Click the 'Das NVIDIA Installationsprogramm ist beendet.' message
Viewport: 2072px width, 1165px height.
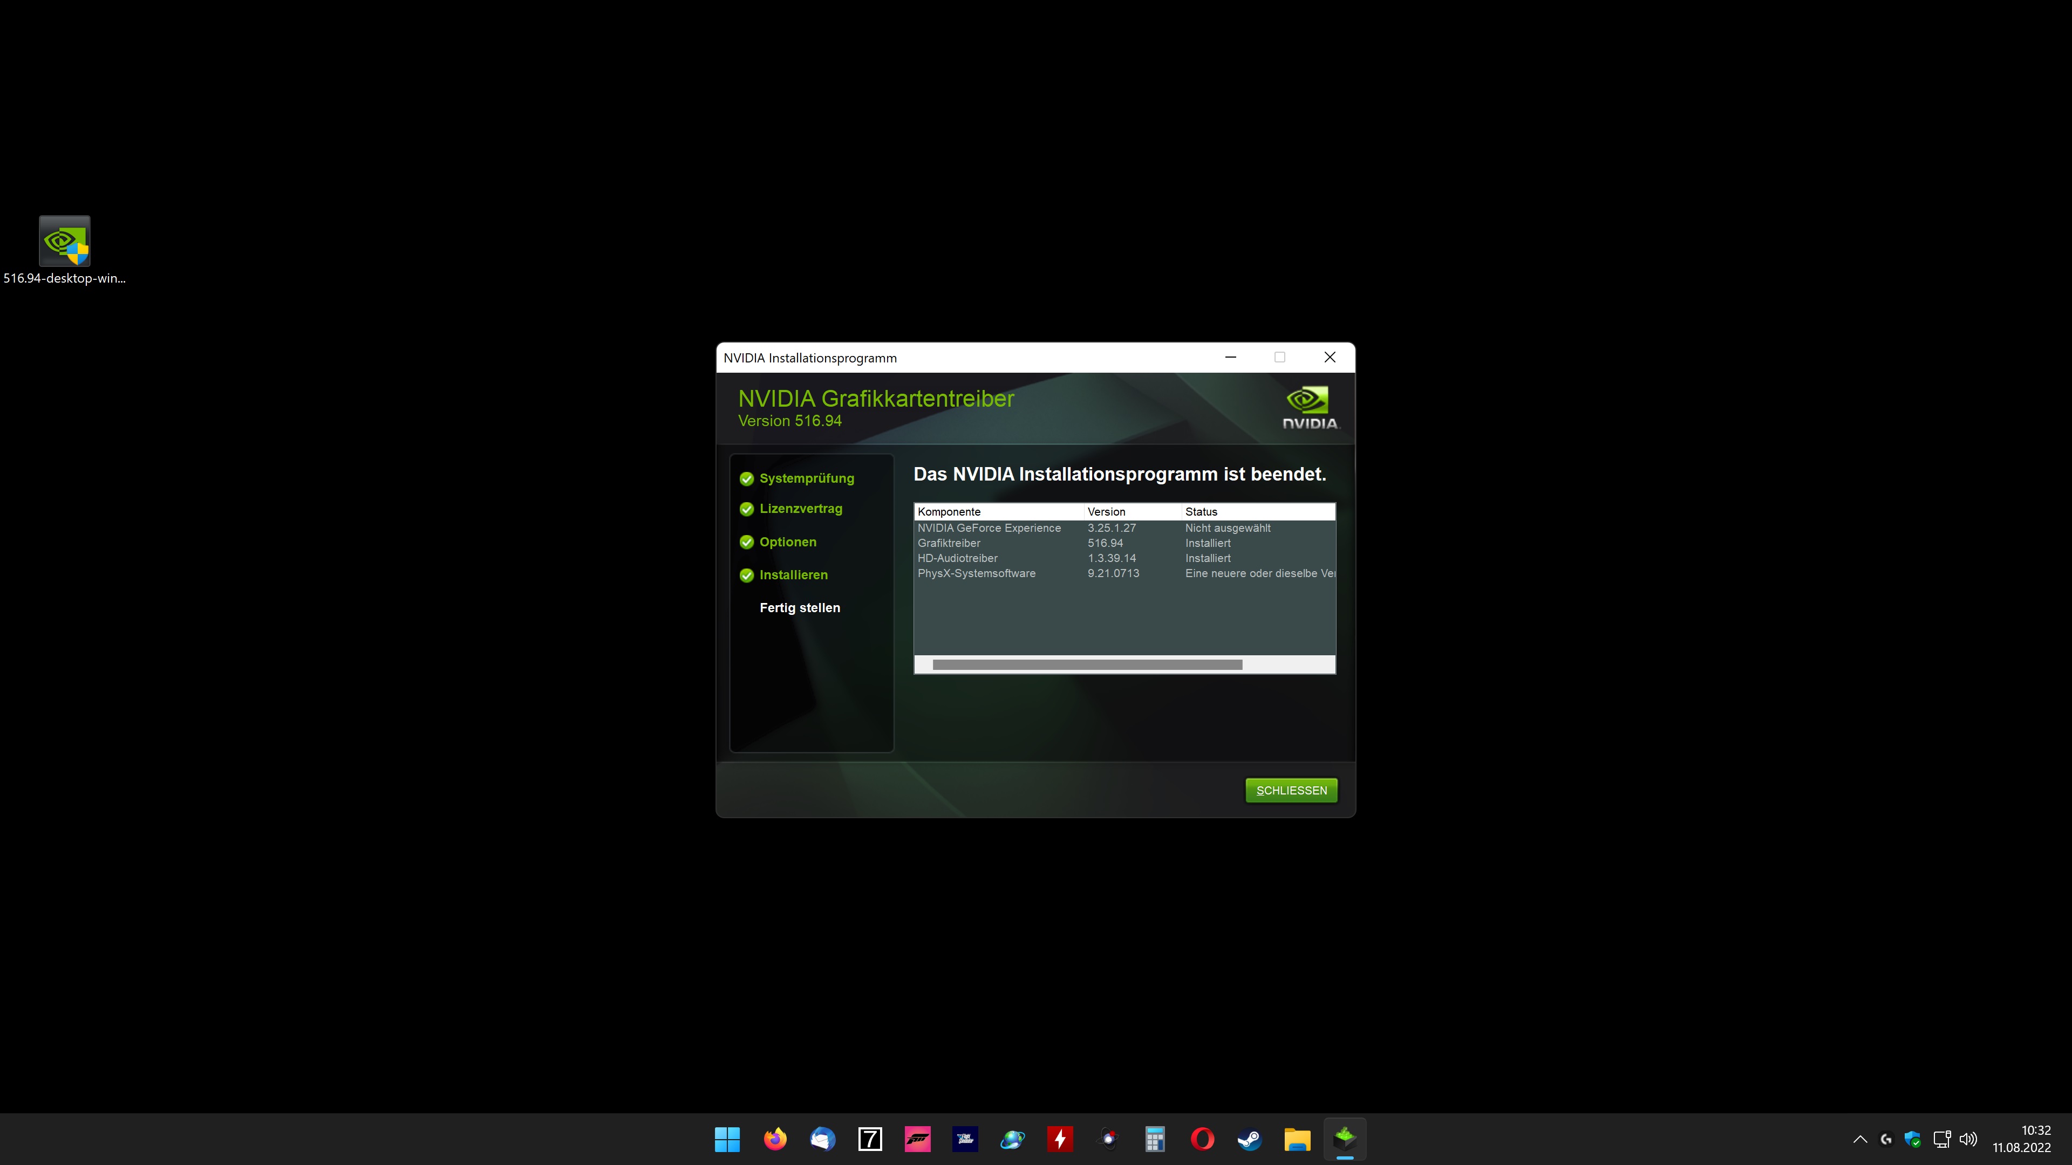click(x=1120, y=475)
